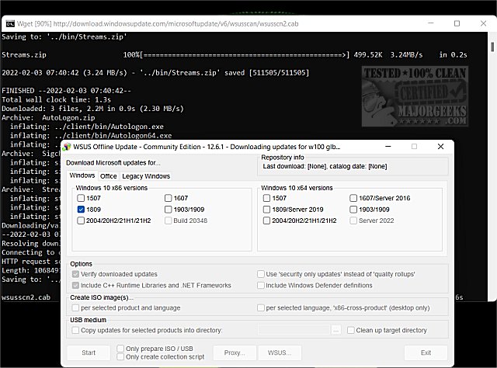Enable Copy updates for selected products into directory

75,330
